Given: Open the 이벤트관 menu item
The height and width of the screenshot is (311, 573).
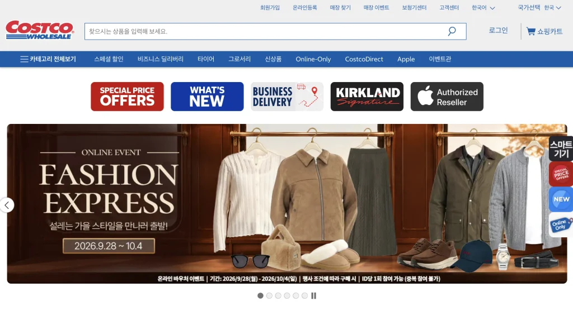Looking at the screenshot, I should point(440,59).
